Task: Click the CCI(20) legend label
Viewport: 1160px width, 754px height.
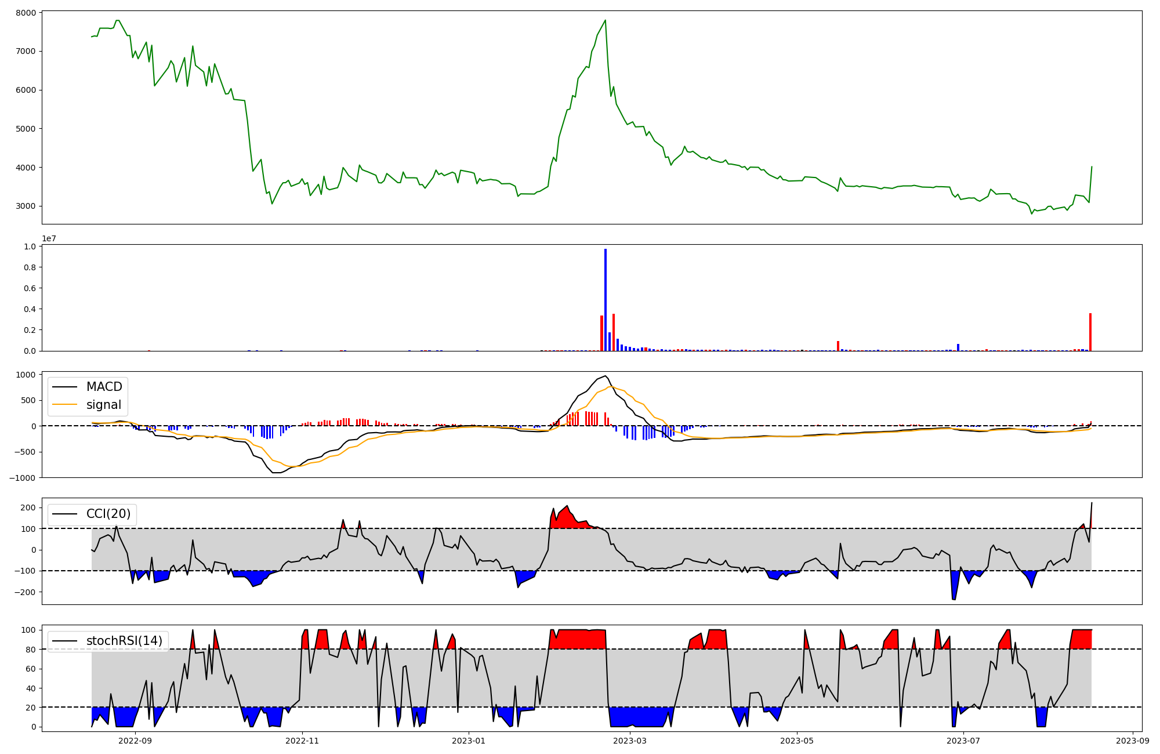Action: tap(108, 514)
